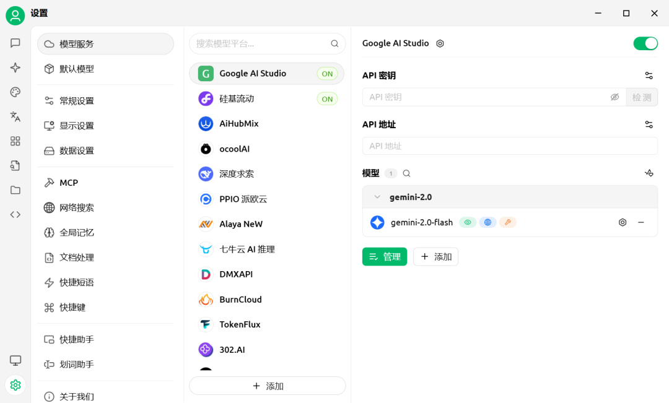Viewport: 669px width, 403px height.
Task: Click the 检测 API key check button
Action: pyautogui.click(x=642, y=97)
